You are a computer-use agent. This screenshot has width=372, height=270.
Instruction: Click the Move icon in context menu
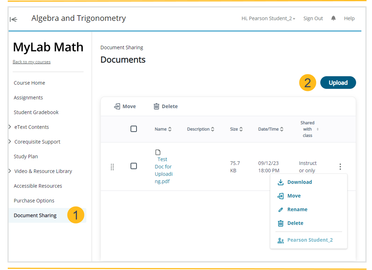(x=281, y=196)
